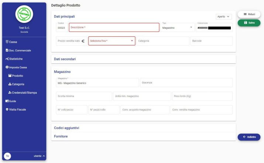Click the Categoria hierarchy icon
Viewport: 264px width, 163px height.
point(10,84)
